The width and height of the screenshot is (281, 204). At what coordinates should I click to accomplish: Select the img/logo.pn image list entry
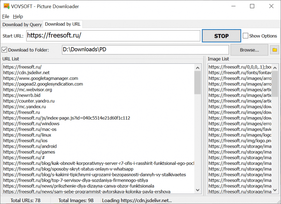(240, 141)
